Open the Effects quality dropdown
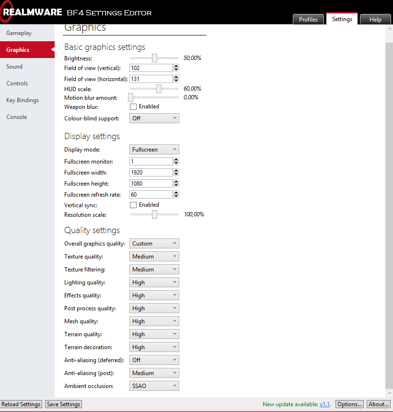 tap(154, 295)
